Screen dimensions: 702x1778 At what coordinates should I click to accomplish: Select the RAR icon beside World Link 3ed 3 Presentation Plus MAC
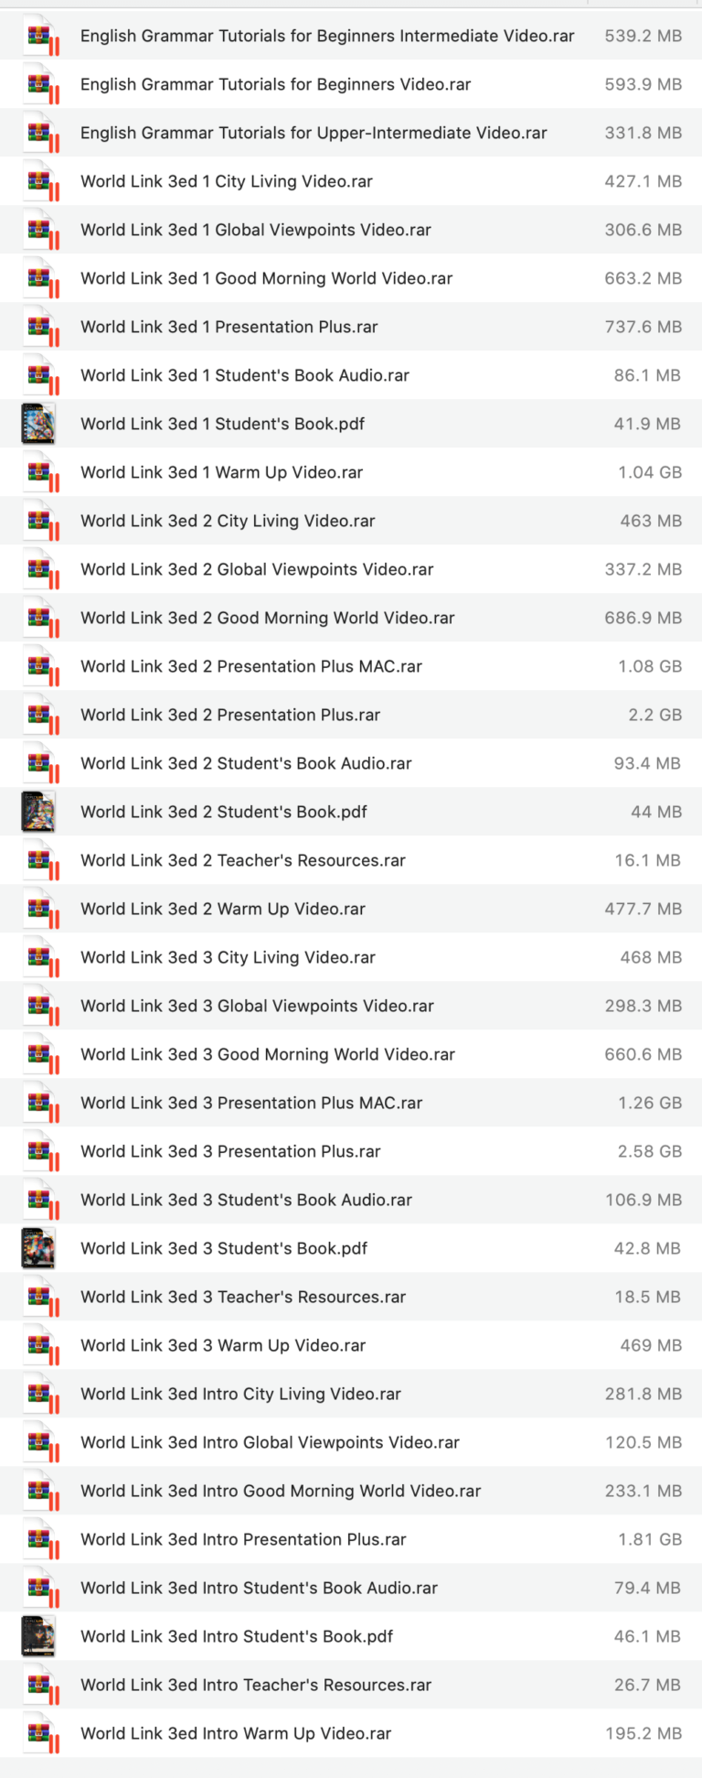click(37, 1103)
